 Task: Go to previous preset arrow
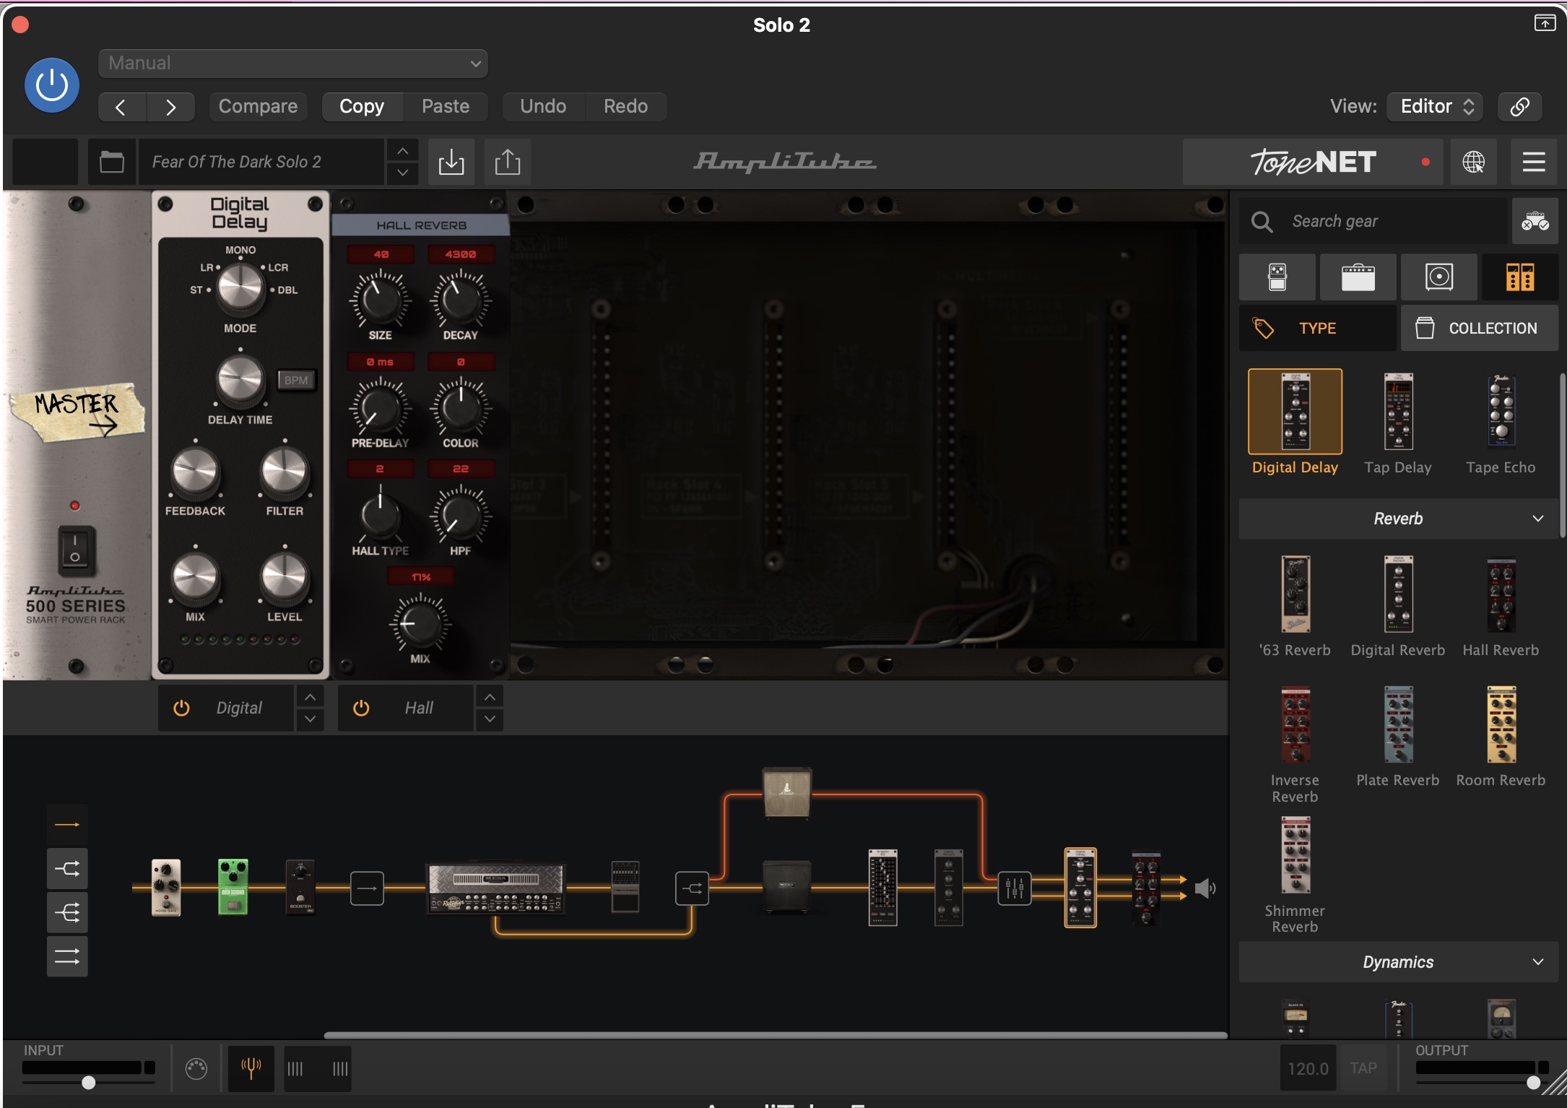coord(121,107)
